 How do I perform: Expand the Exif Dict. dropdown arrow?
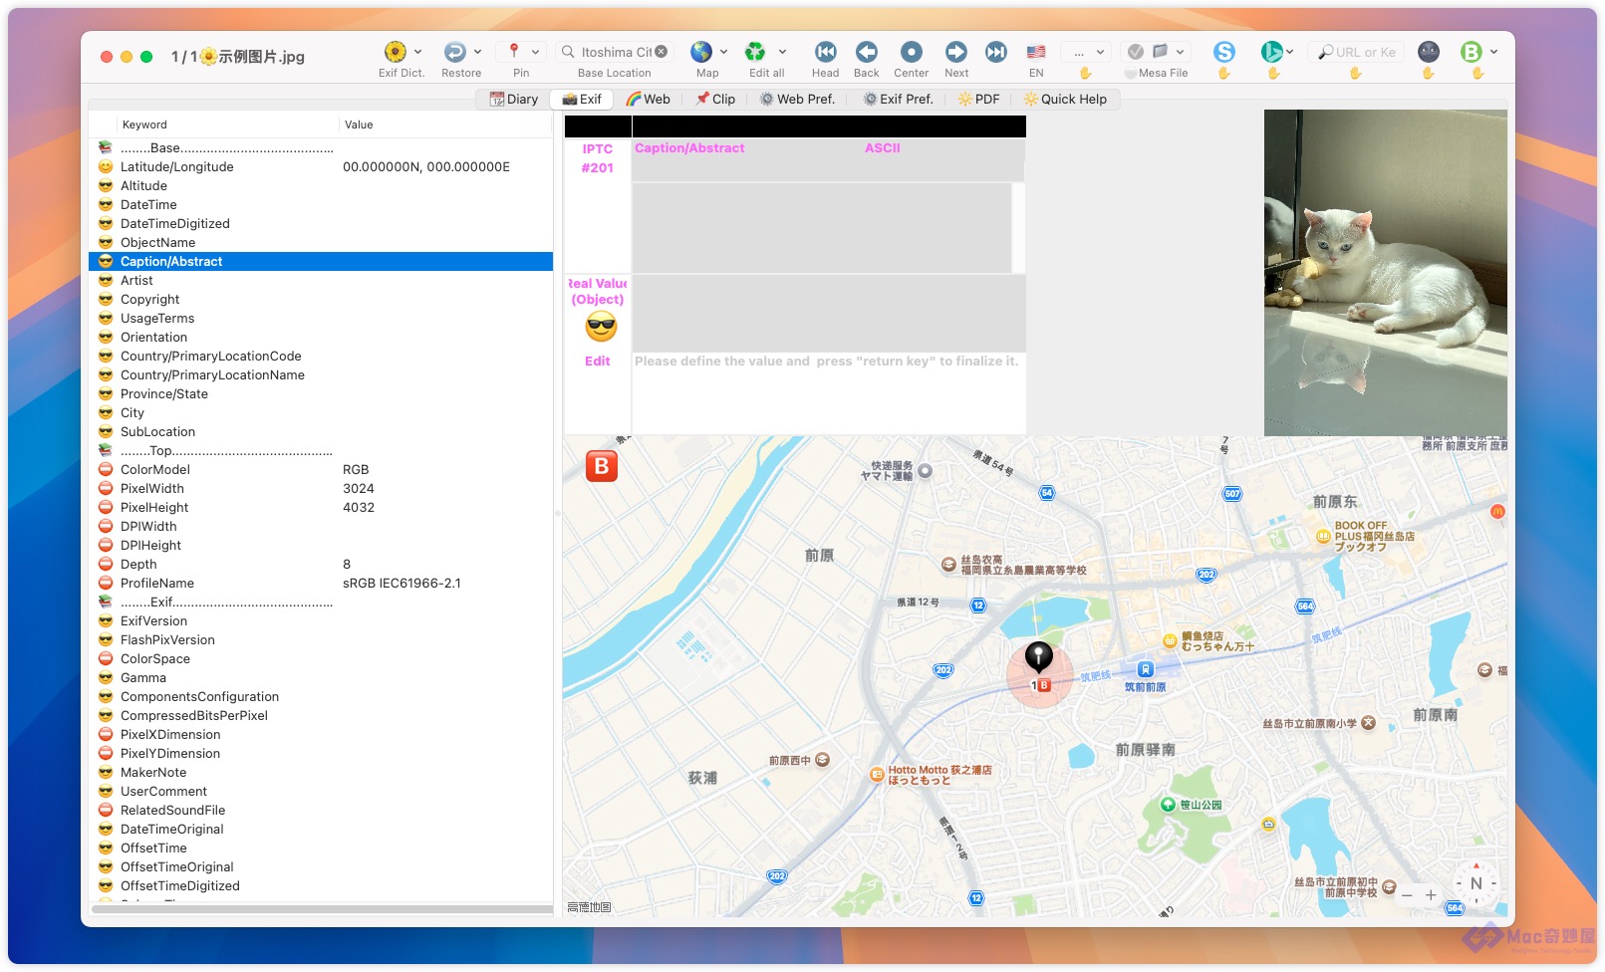coord(417,52)
